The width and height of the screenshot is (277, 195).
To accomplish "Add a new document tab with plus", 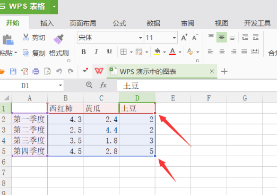I will click(224, 71).
